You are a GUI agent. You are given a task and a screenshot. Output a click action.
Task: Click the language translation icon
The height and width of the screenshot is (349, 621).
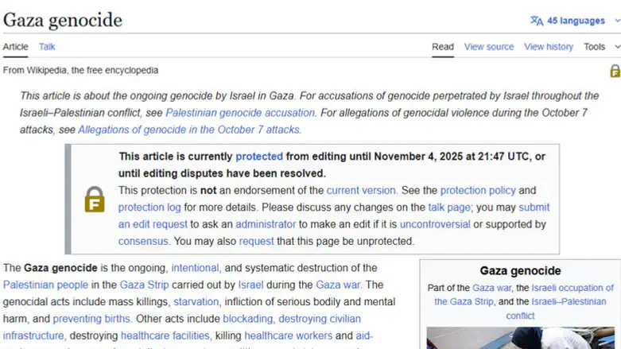[x=537, y=21]
